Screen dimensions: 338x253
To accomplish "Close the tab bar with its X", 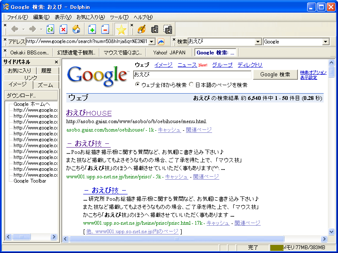I will point(5,50).
